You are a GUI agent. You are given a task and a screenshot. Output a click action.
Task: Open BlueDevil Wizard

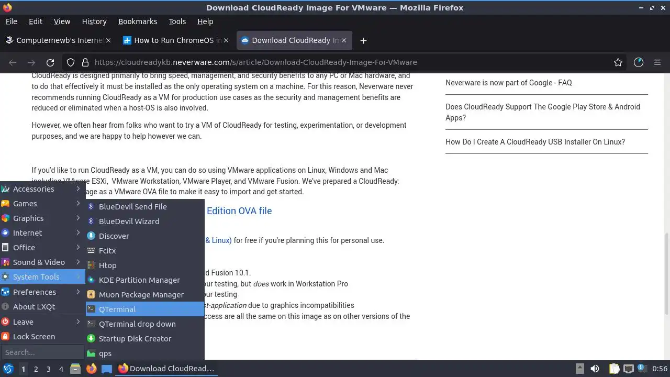tap(145, 221)
